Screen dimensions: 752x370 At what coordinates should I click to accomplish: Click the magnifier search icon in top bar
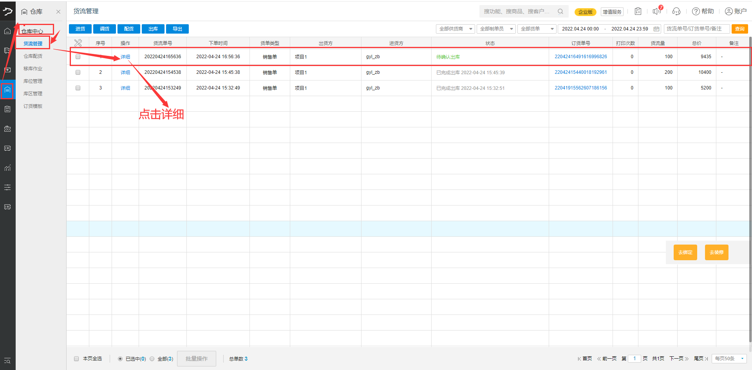pos(560,11)
